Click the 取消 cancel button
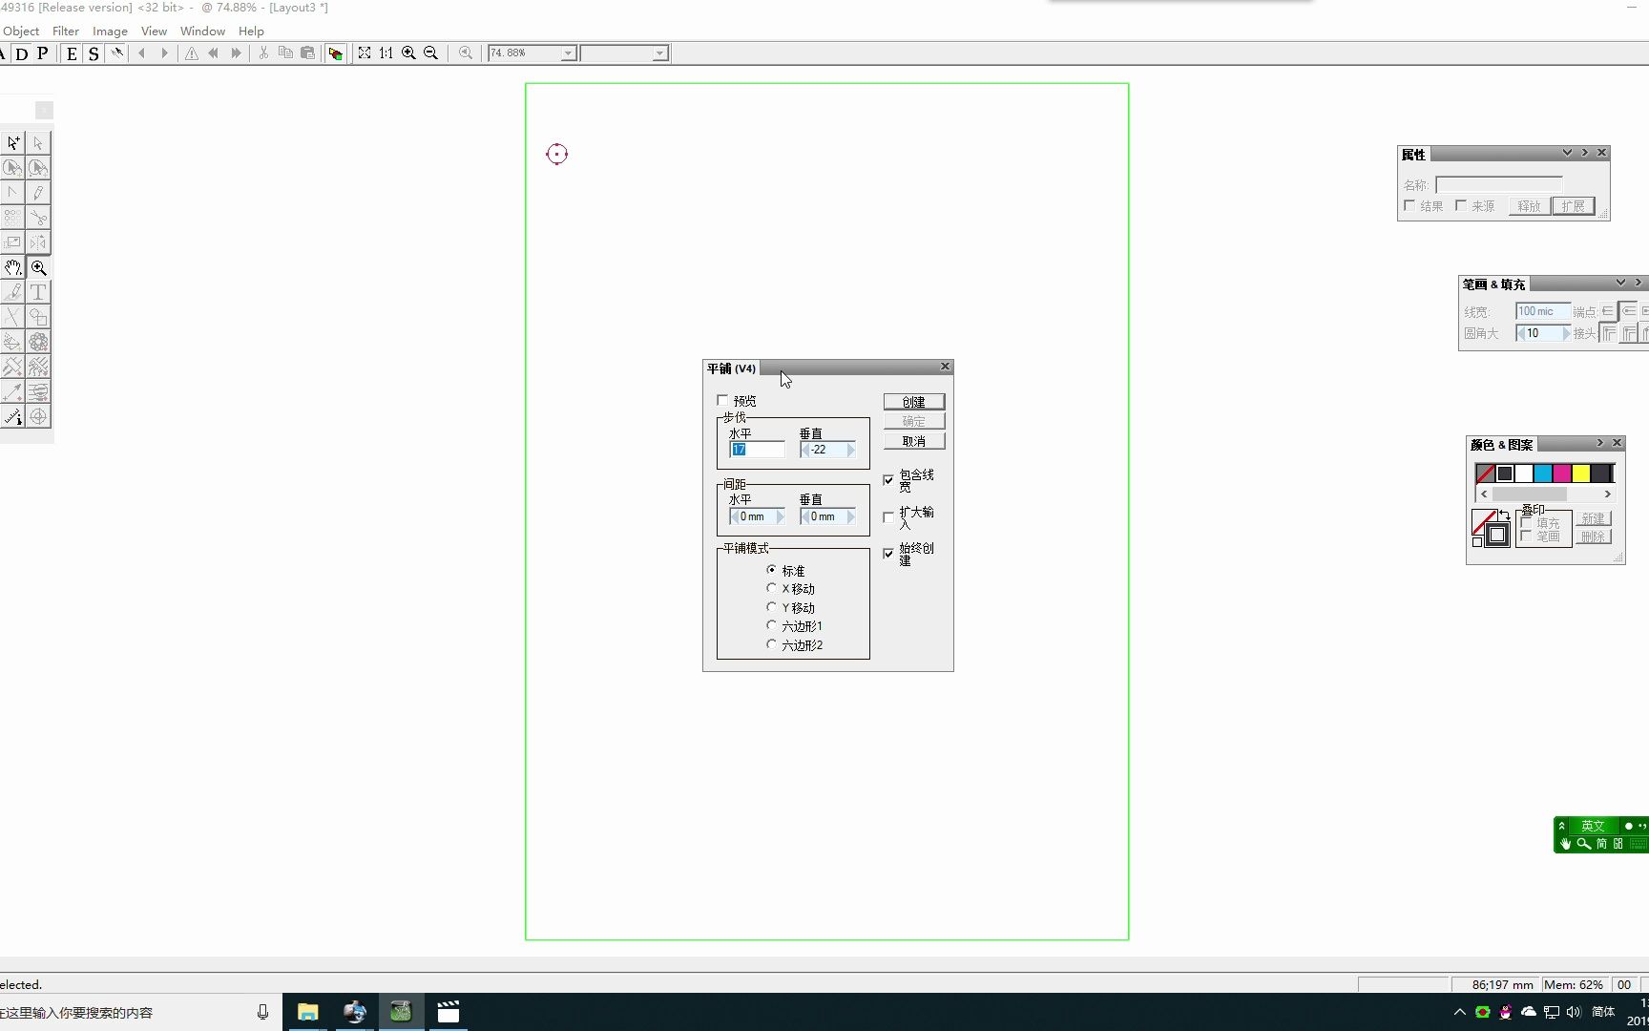Screen dimensions: 1649x1031 point(914,441)
